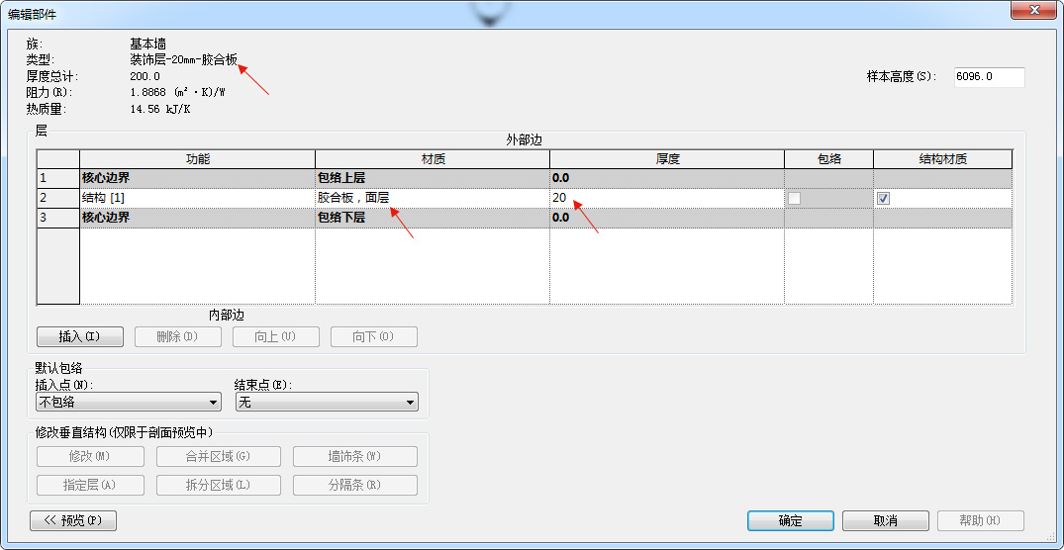The width and height of the screenshot is (1064, 550).
Task: Click the thickness cell showing 20
Action: point(666,198)
